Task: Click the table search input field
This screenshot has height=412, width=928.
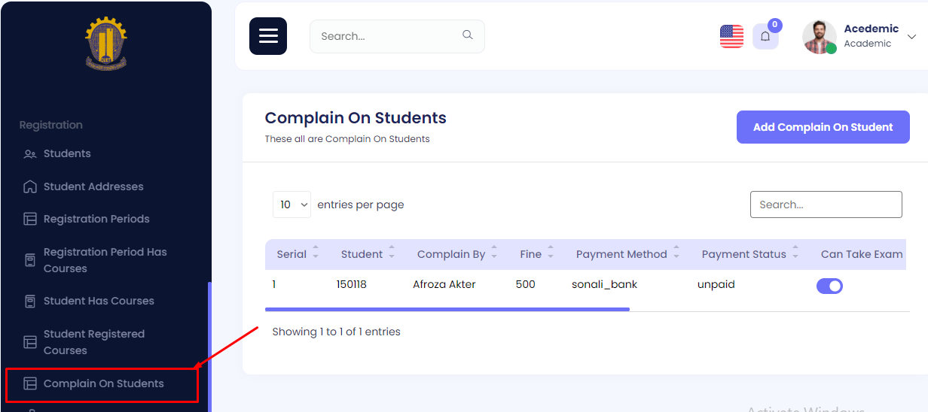Action: pos(826,204)
